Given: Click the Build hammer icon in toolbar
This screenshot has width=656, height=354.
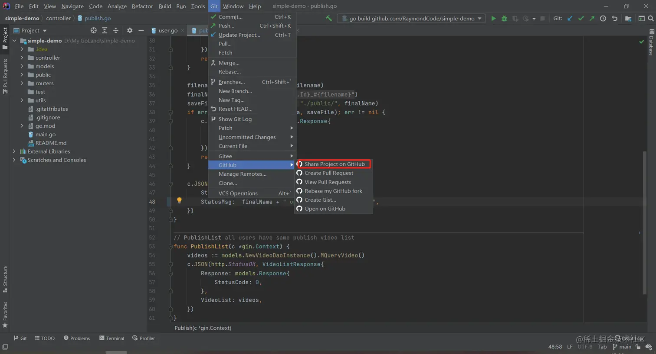Looking at the screenshot, I should coord(328,18).
